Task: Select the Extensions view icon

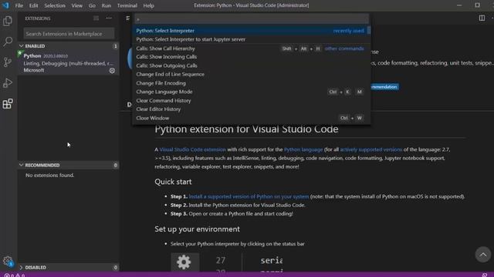Action: point(8,104)
